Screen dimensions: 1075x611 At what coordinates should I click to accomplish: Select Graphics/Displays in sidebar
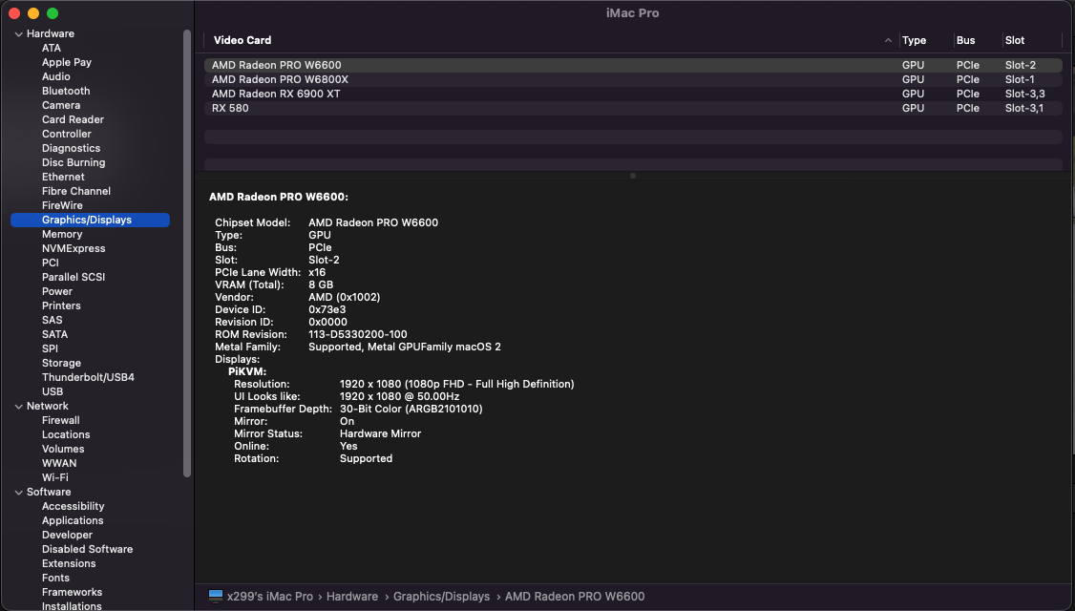[91, 221]
